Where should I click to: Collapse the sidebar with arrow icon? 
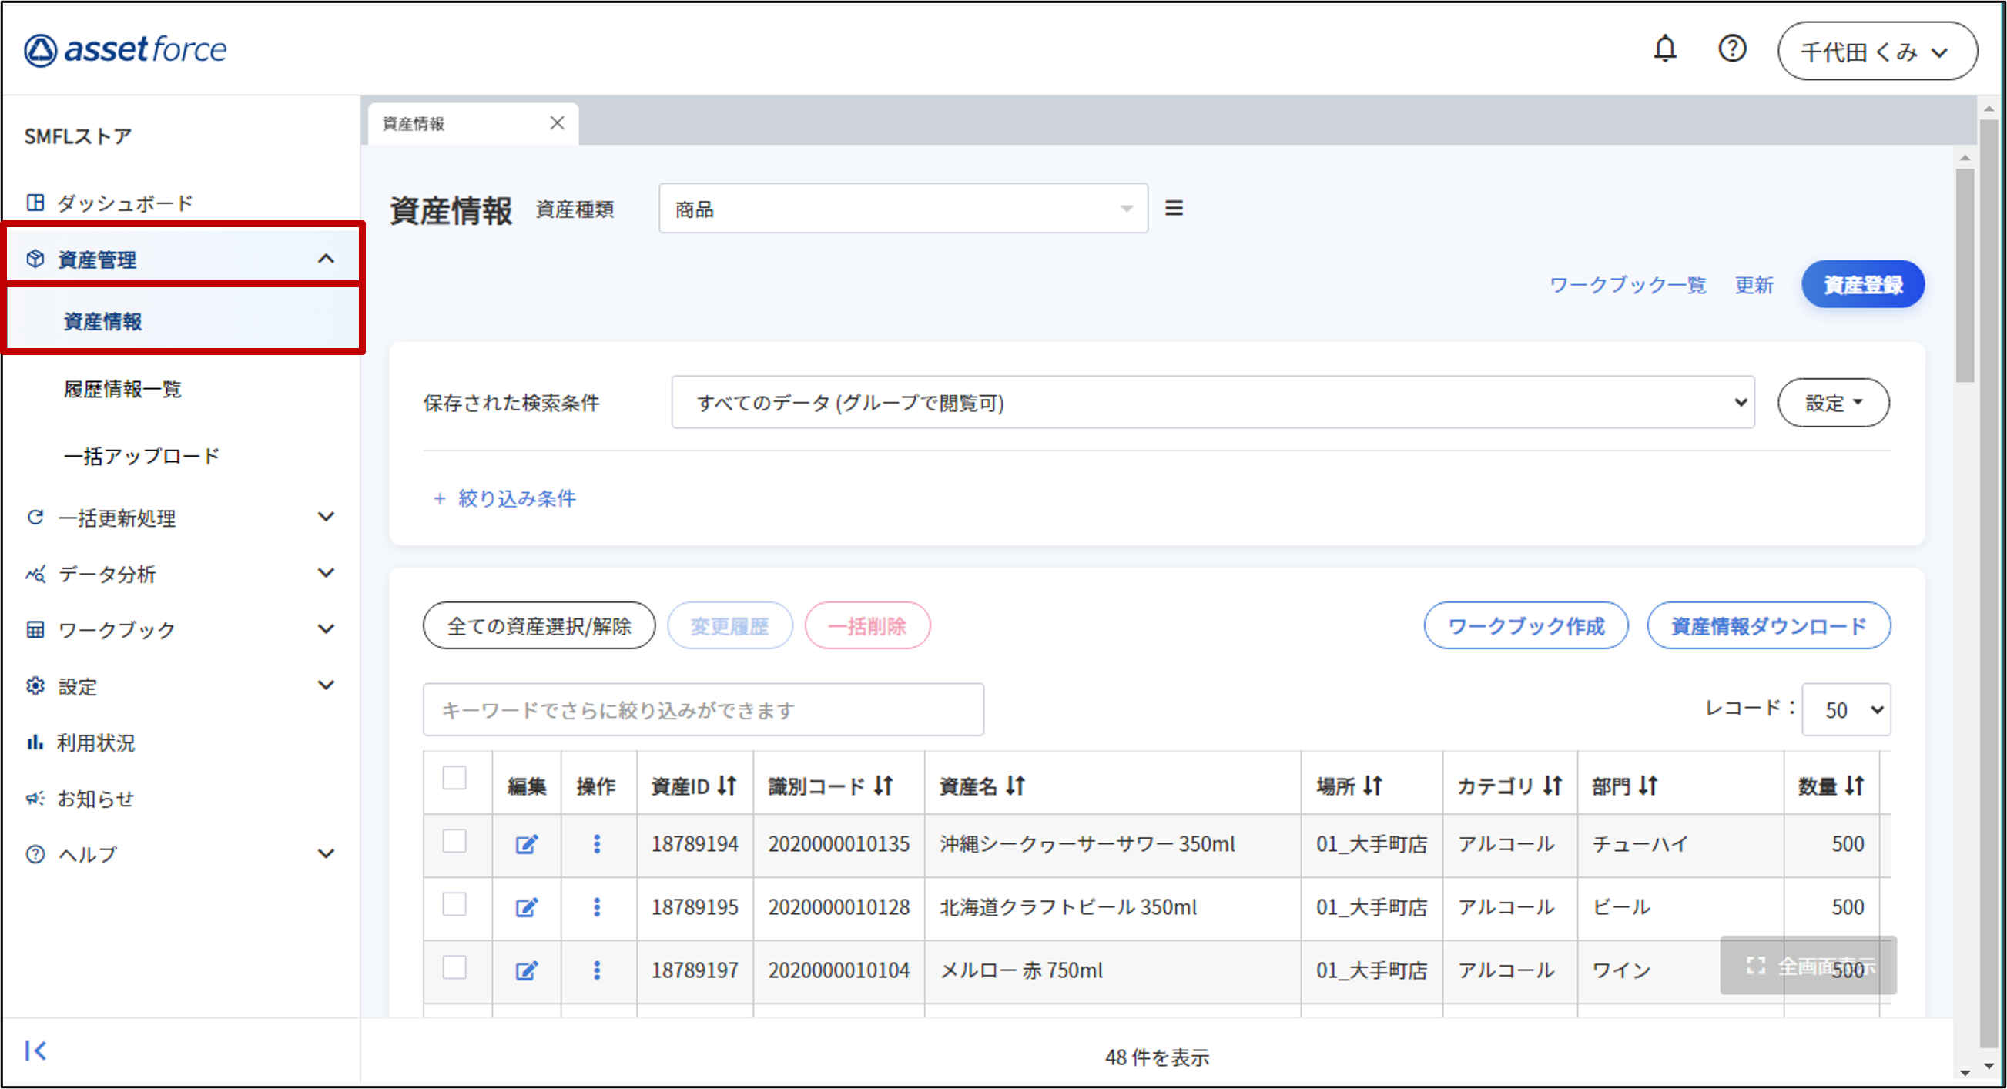tap(36, 1050)
